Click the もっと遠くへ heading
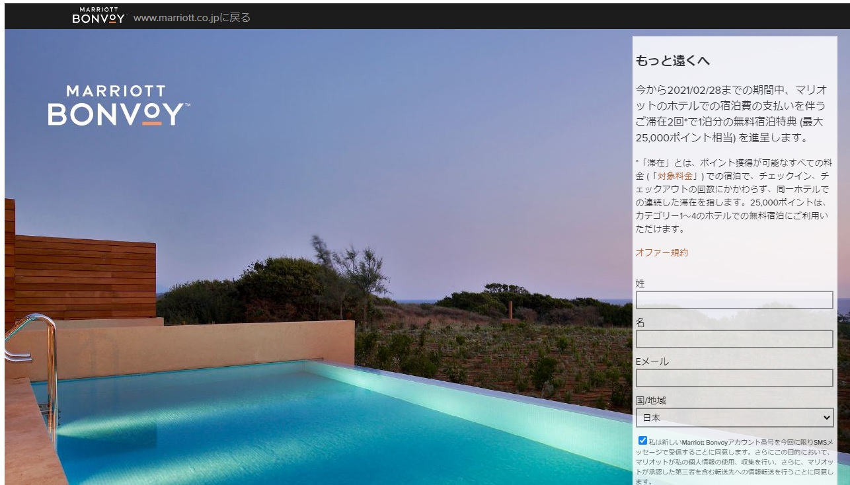This screenshot has height=485, width=850. pos(673,61)
